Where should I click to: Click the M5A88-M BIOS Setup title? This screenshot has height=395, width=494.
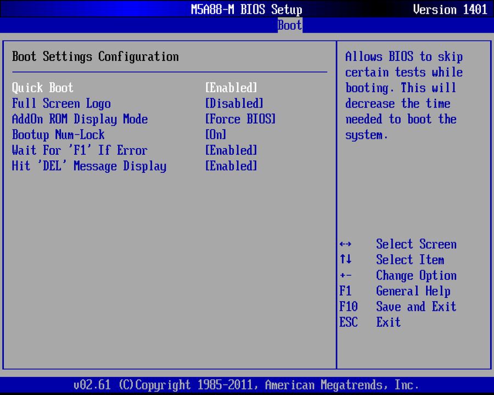point(246,9)
